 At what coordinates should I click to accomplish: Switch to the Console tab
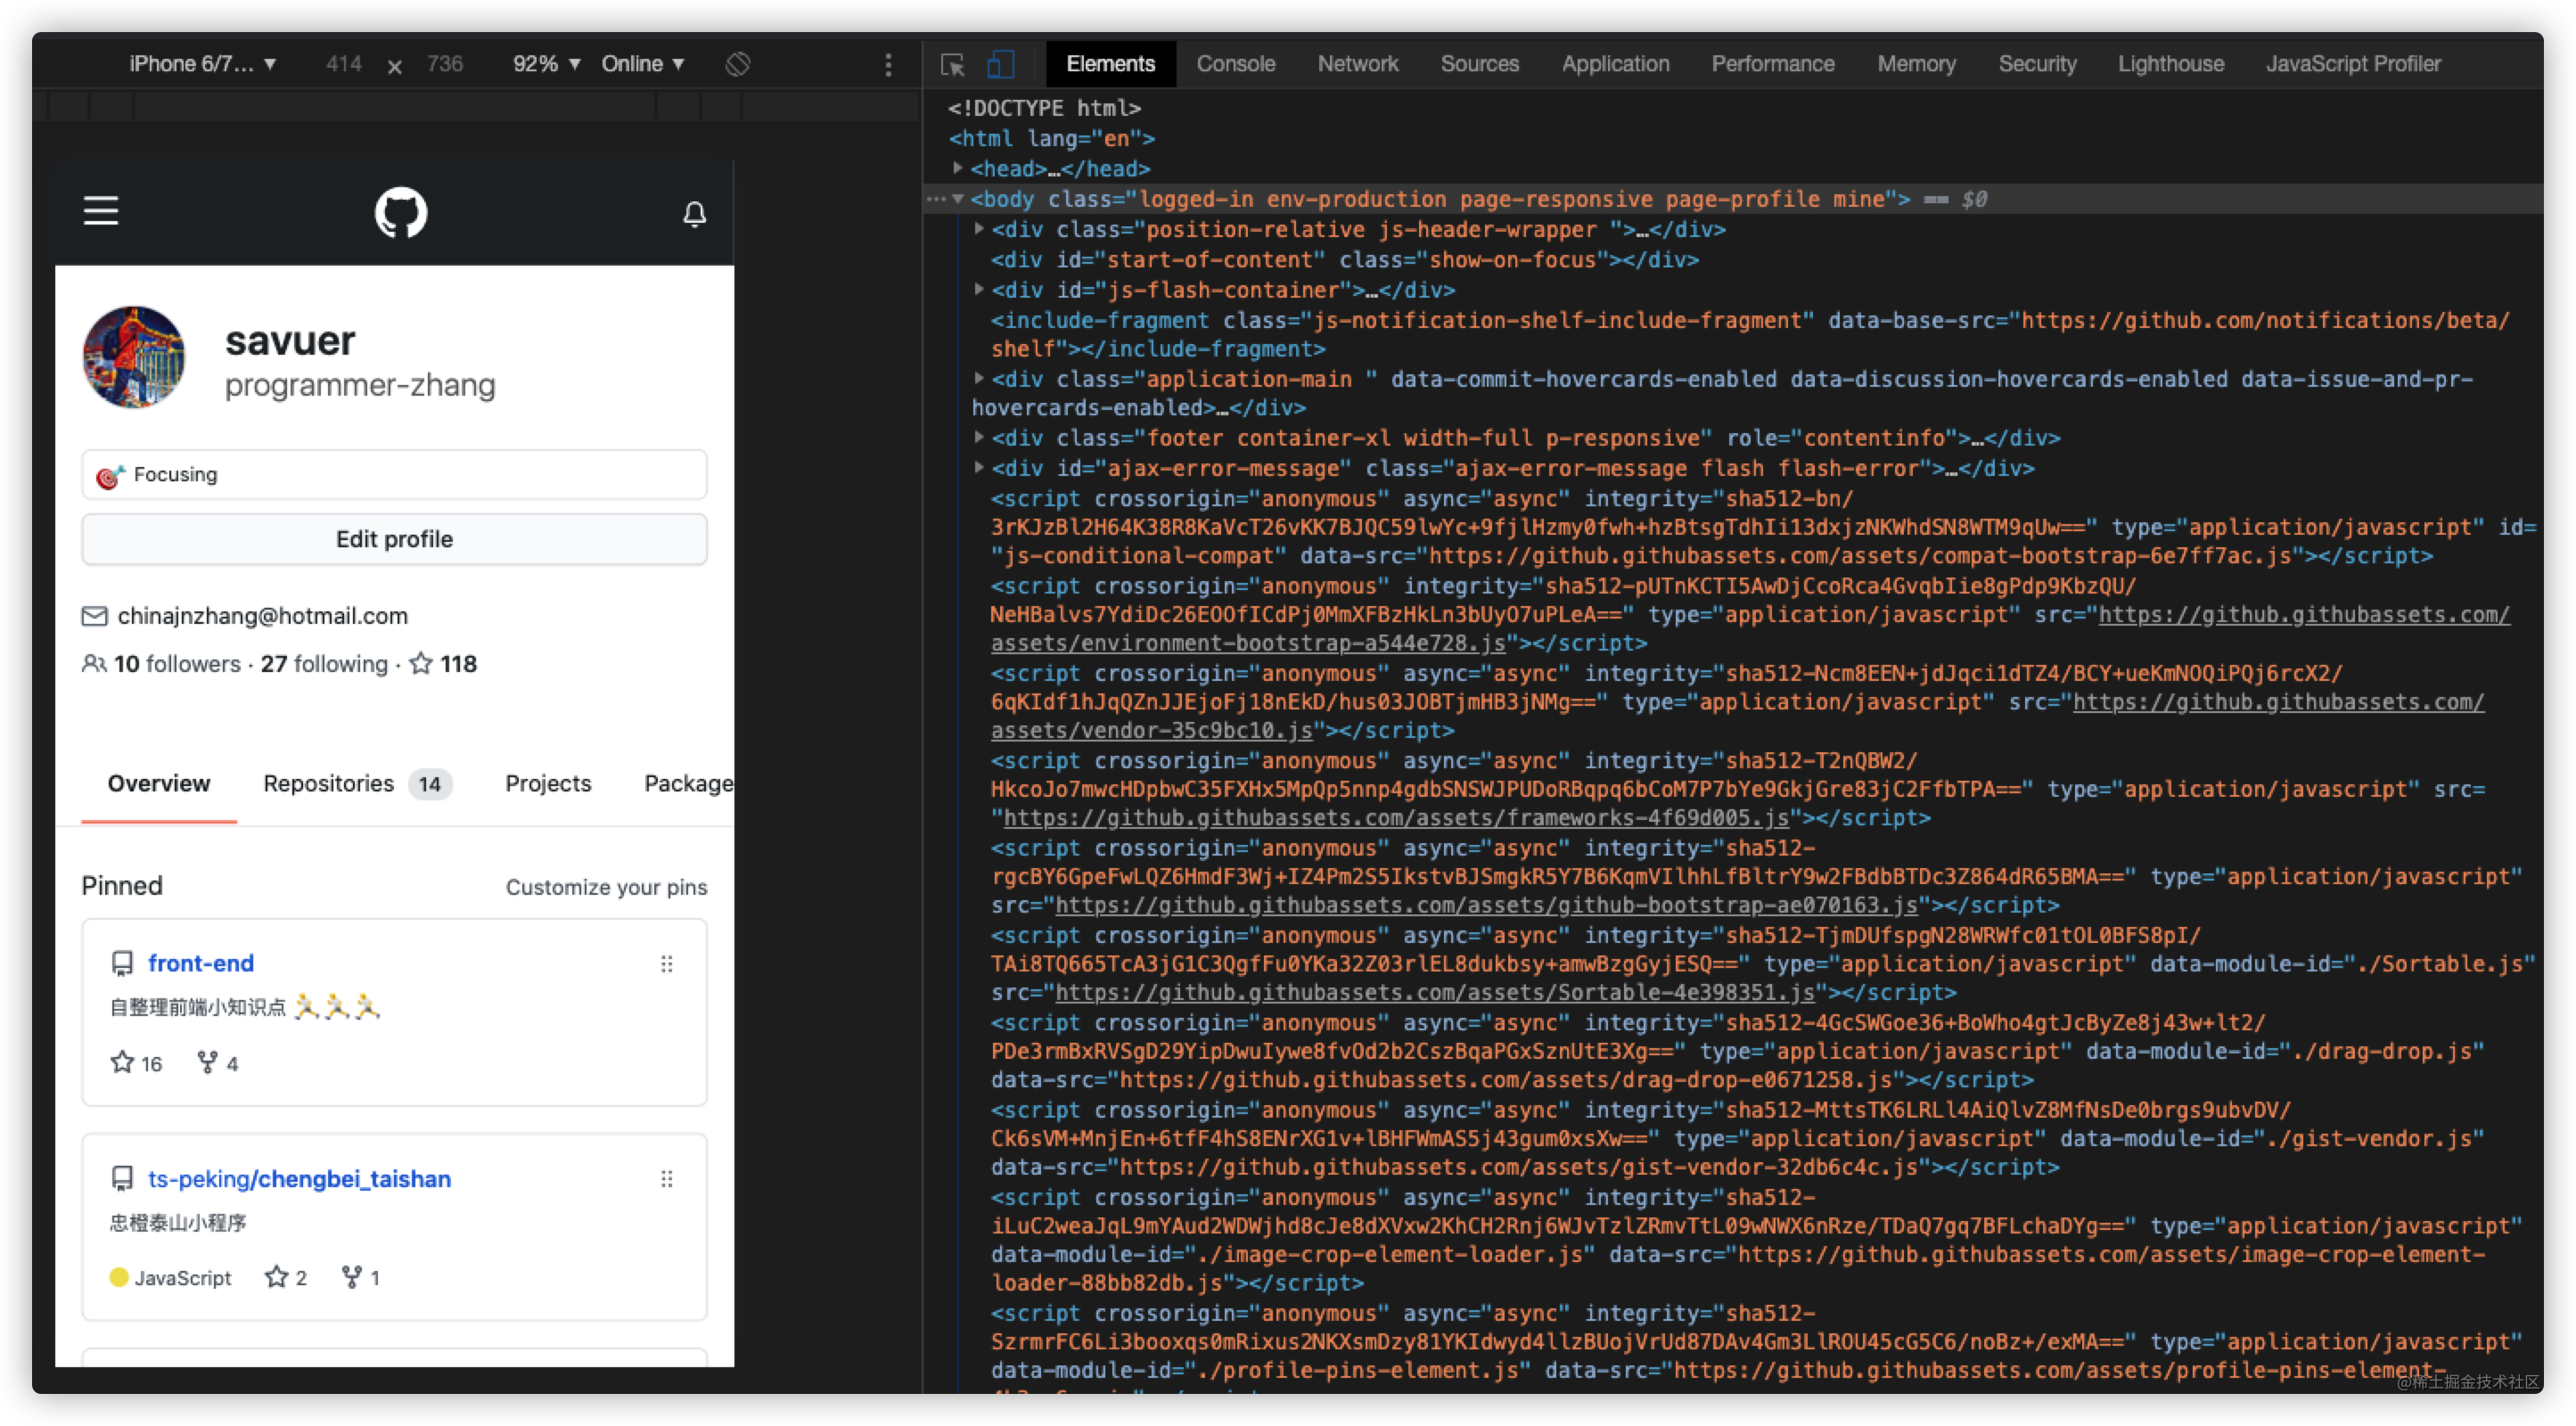tap(1235, 64)
